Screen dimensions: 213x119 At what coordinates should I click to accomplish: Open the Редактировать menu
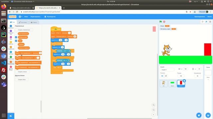36,17
